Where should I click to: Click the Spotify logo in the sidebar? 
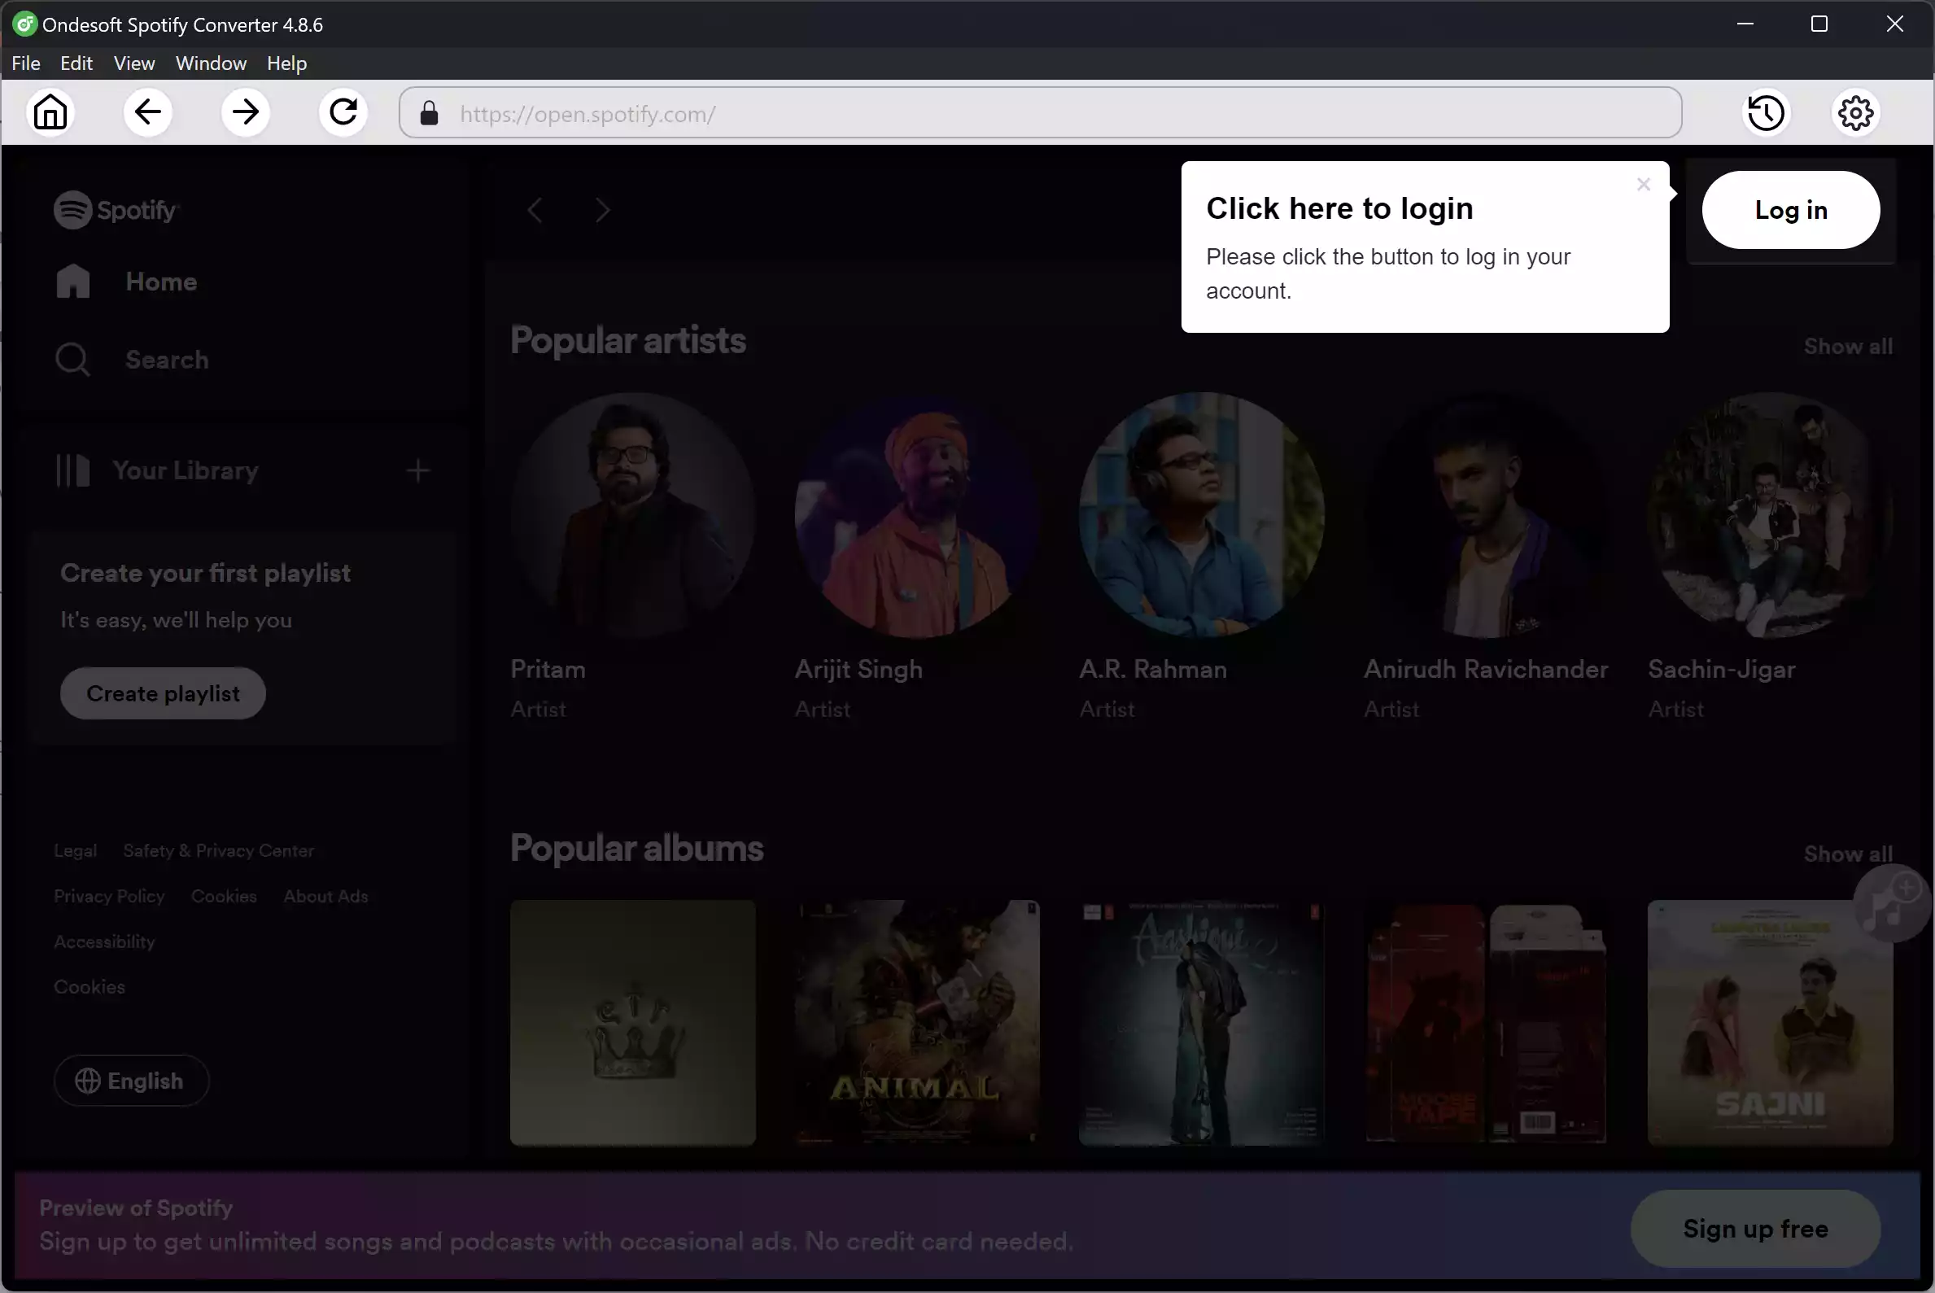116,209
